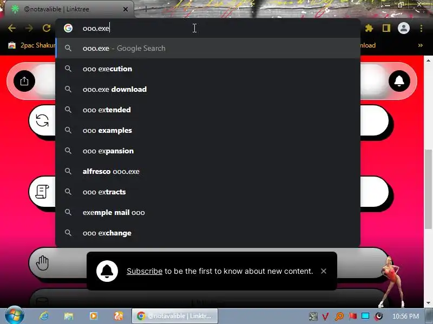Viewport: 433px width, 324px height.
Task: Open the 2pac Shakur bookmark
Action: click(x=31, y=45)
